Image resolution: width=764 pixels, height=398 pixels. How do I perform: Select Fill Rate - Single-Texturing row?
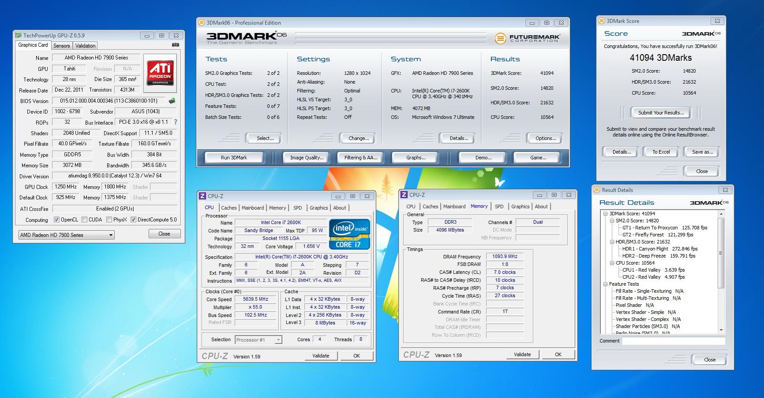[650, 291]
